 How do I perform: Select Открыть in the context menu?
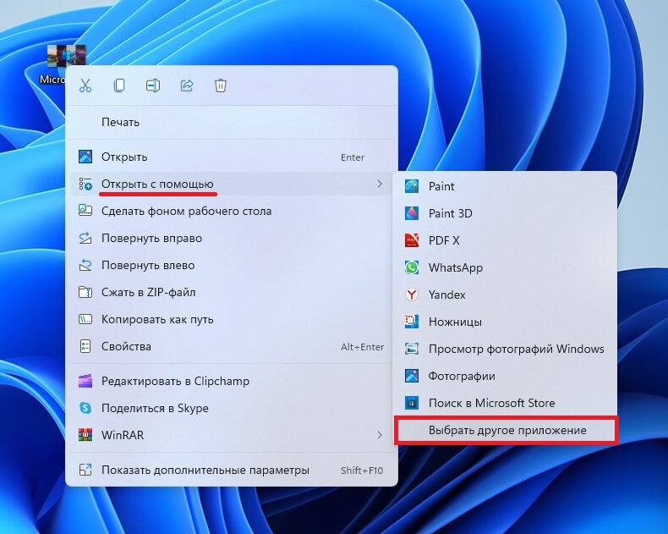click(x=231, y=157)
